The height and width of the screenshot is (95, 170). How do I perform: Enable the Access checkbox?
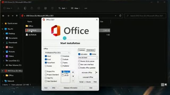(46, 66)
